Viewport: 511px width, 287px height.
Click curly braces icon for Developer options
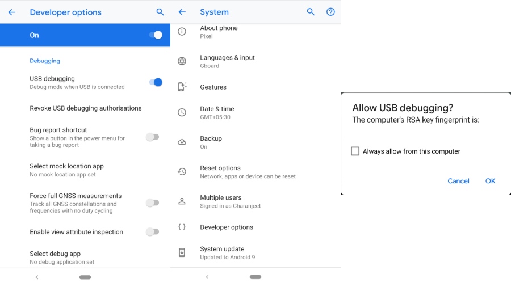tap(182, 227)
